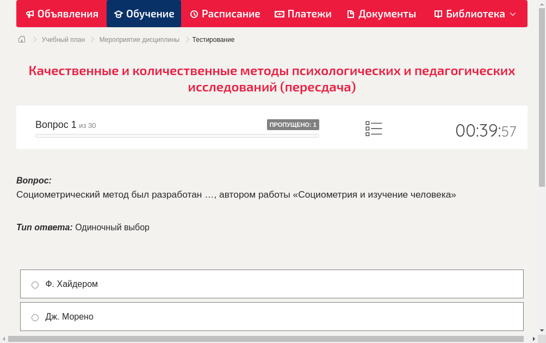The width and height of the screenshot is (546, 343).
Task: Click the home icon in the breadcrumb trail
Action: point(21,39)
